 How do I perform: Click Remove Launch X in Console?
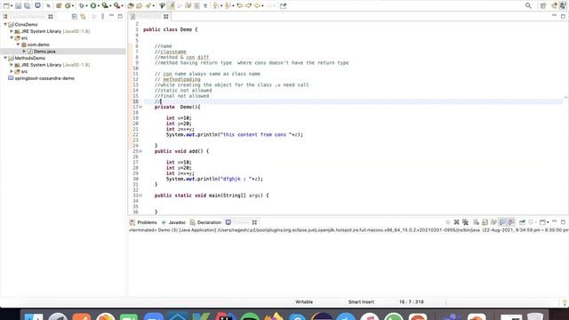[x=456, y=222]
